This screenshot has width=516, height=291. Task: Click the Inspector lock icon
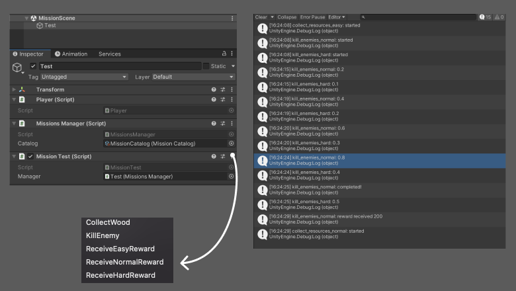223,54
